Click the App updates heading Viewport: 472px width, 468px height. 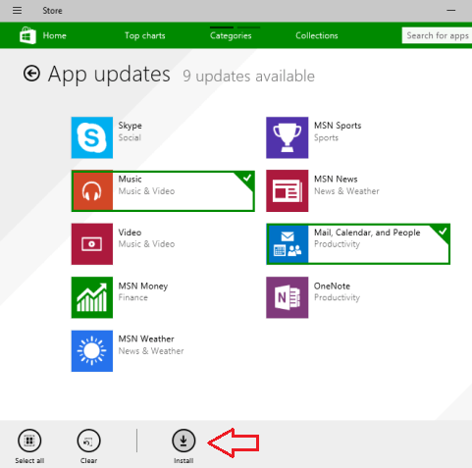[x=109, y=75]
